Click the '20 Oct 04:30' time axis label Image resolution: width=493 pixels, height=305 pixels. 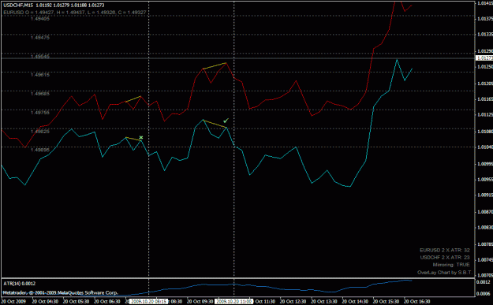(45, 302)
